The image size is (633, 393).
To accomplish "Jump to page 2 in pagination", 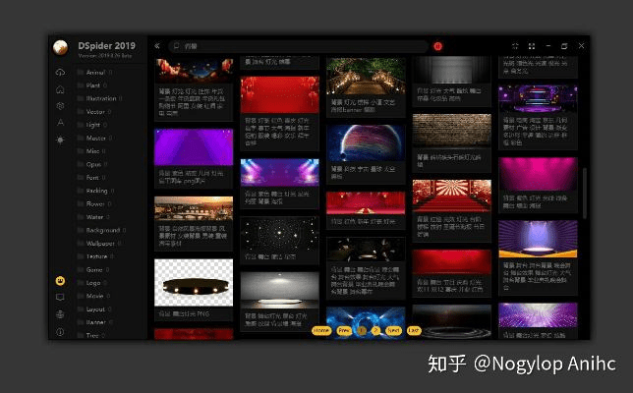I will [375, 330].
